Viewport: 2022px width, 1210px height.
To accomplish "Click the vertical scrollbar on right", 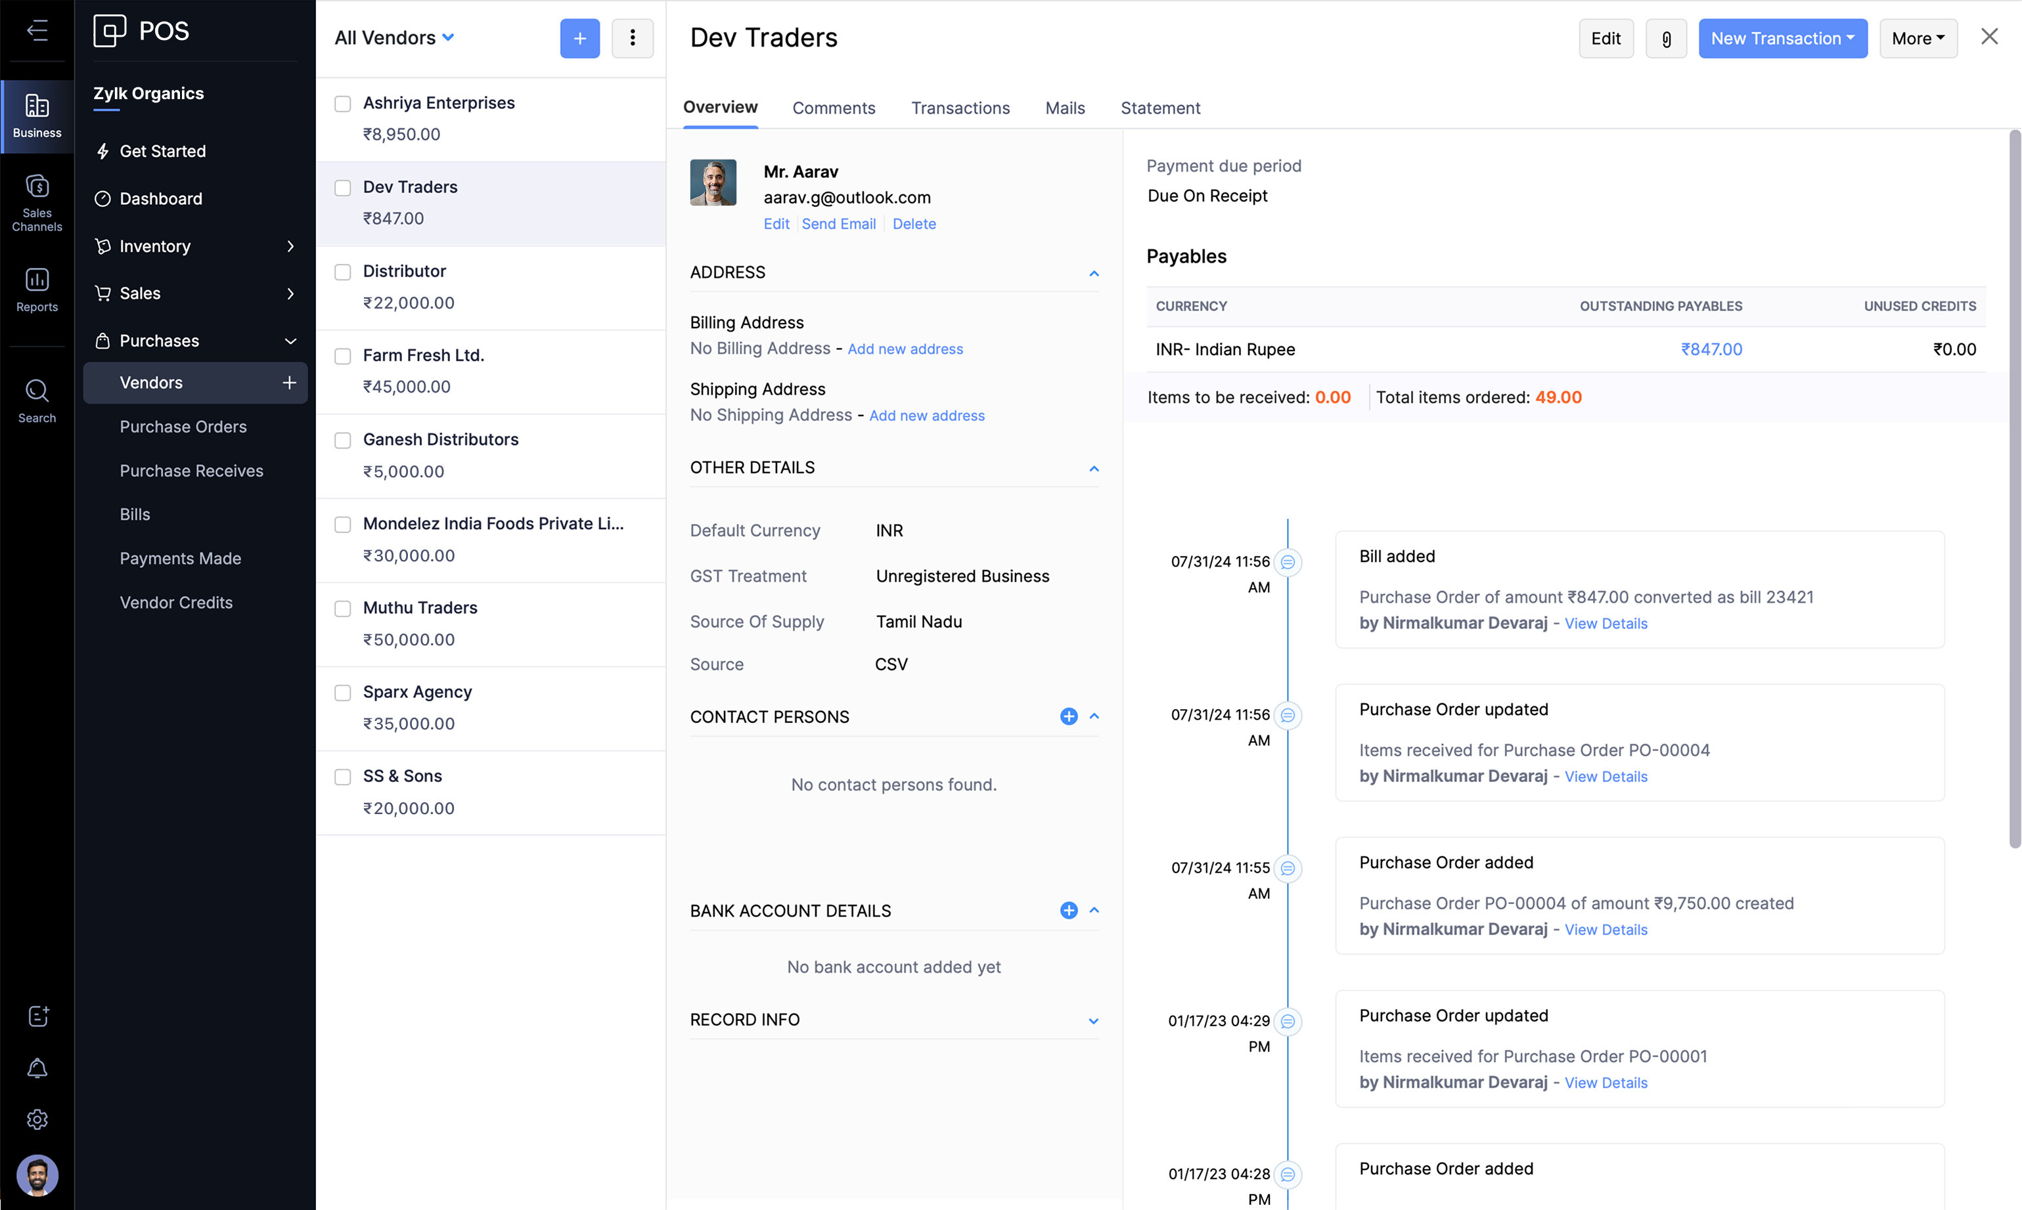I will 2014,489.
